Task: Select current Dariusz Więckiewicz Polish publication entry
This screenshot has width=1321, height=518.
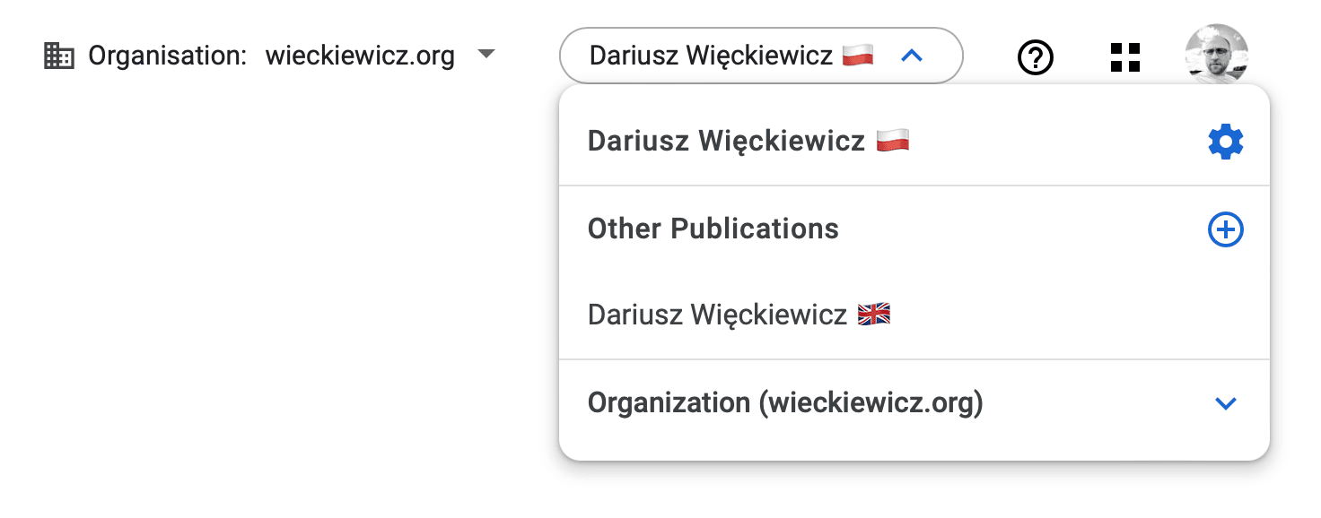Action: pyautogui.click(x=914, y=141)
